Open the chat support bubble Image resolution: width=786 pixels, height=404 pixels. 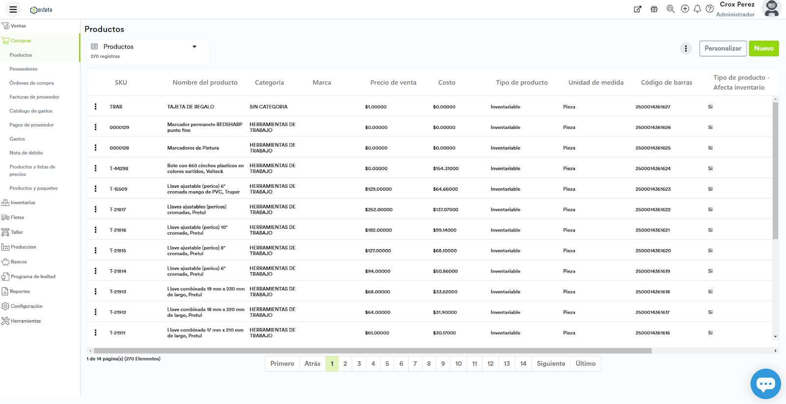click(765, 383)
